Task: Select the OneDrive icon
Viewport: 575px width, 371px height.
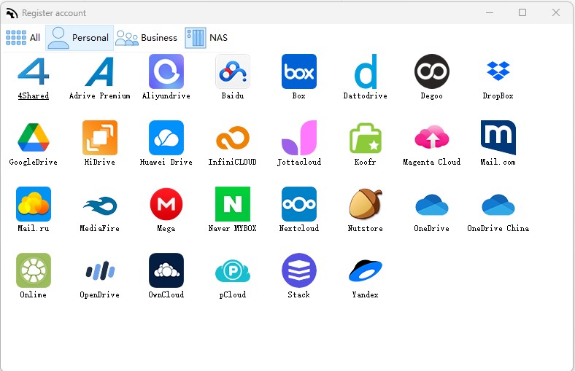Action: (x=432, y=204)
